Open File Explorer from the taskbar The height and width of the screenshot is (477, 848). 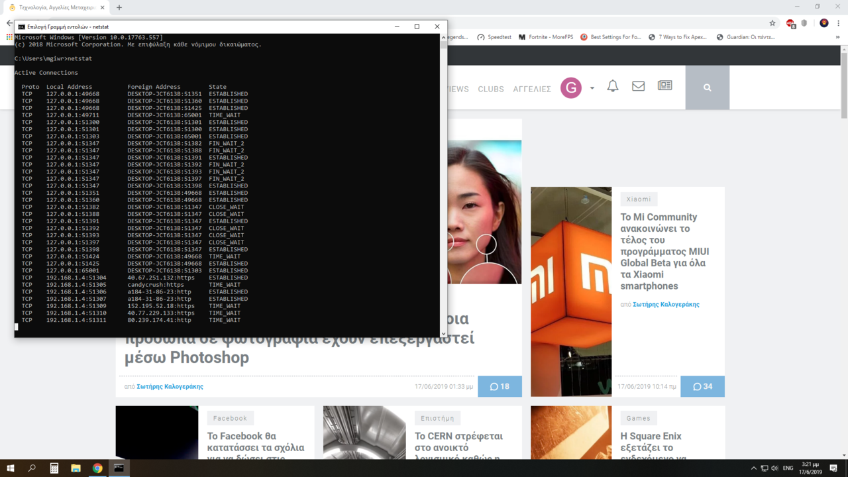76,468
